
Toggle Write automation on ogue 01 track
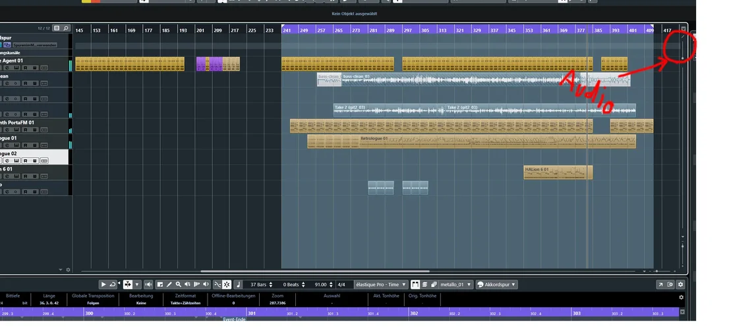pos(35,145)
